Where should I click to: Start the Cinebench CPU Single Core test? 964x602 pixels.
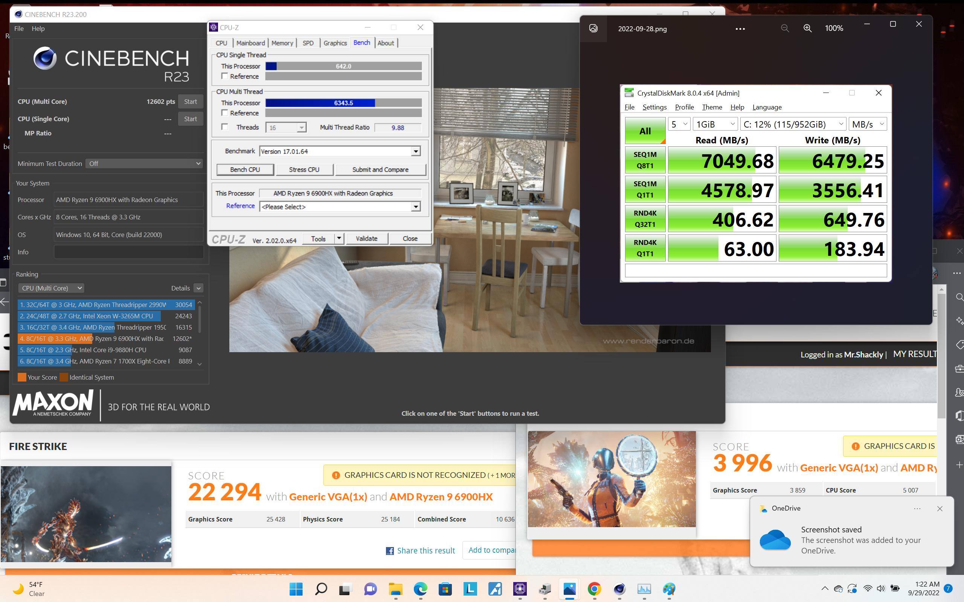tap(191, 119)
